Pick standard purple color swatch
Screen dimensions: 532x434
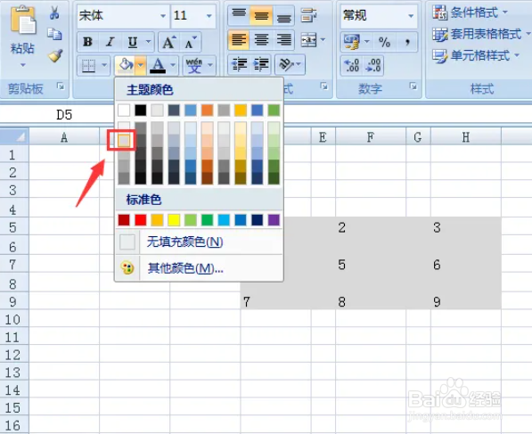pyautogui.click(x=274, y=220)
